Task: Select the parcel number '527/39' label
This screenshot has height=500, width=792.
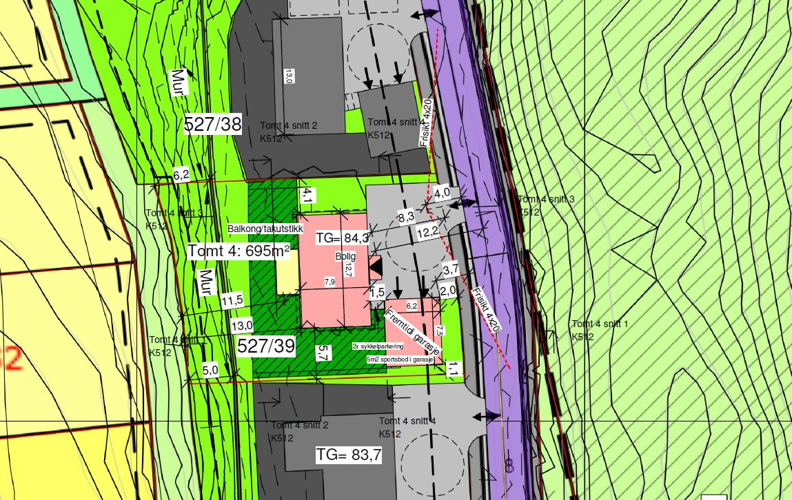Action: [266, 346]
